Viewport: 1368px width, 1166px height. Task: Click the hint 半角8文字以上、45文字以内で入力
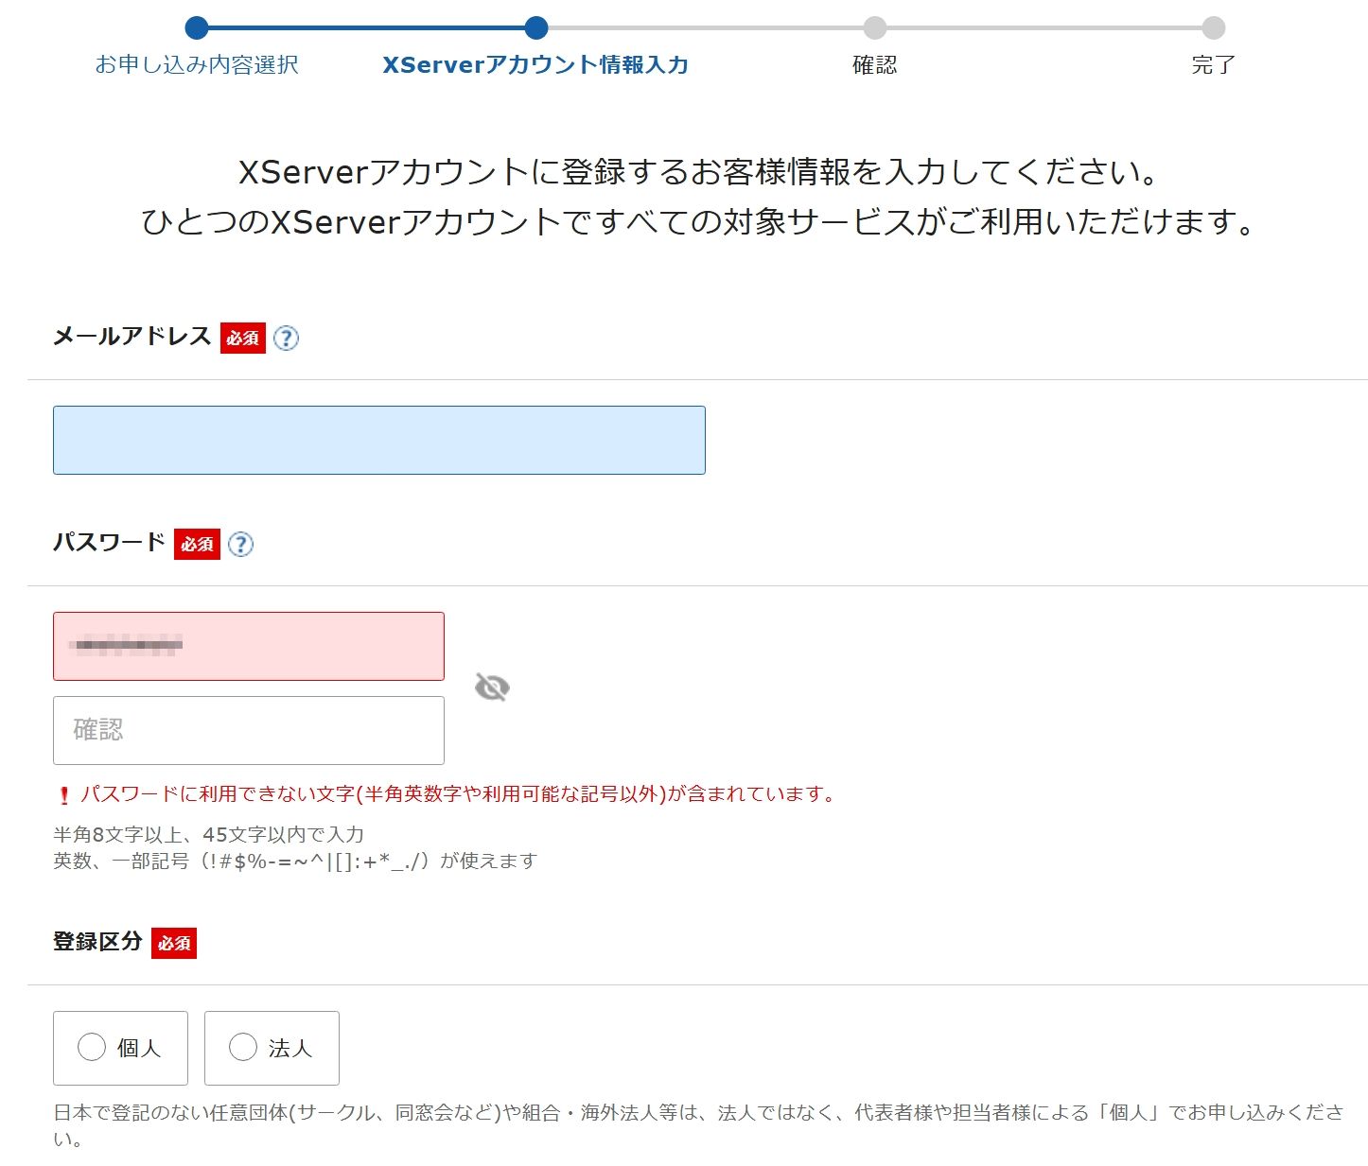coord(208,834)
